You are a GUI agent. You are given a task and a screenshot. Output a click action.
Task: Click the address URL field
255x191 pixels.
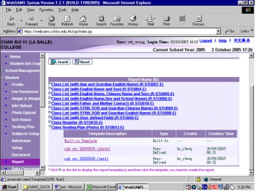click(117, 32)
